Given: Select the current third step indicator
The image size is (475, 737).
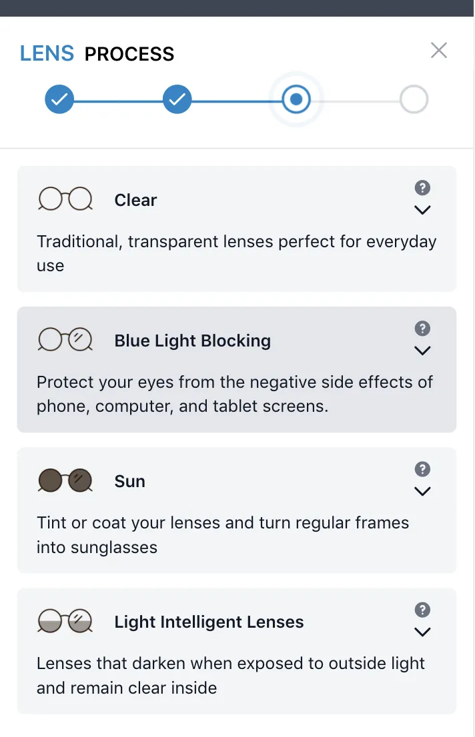Looking at the screenshot, I should (296, 99).
